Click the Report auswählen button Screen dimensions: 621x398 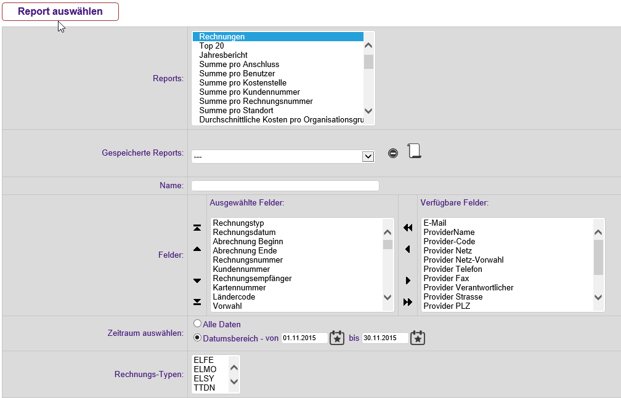click(x=60, y=12)
